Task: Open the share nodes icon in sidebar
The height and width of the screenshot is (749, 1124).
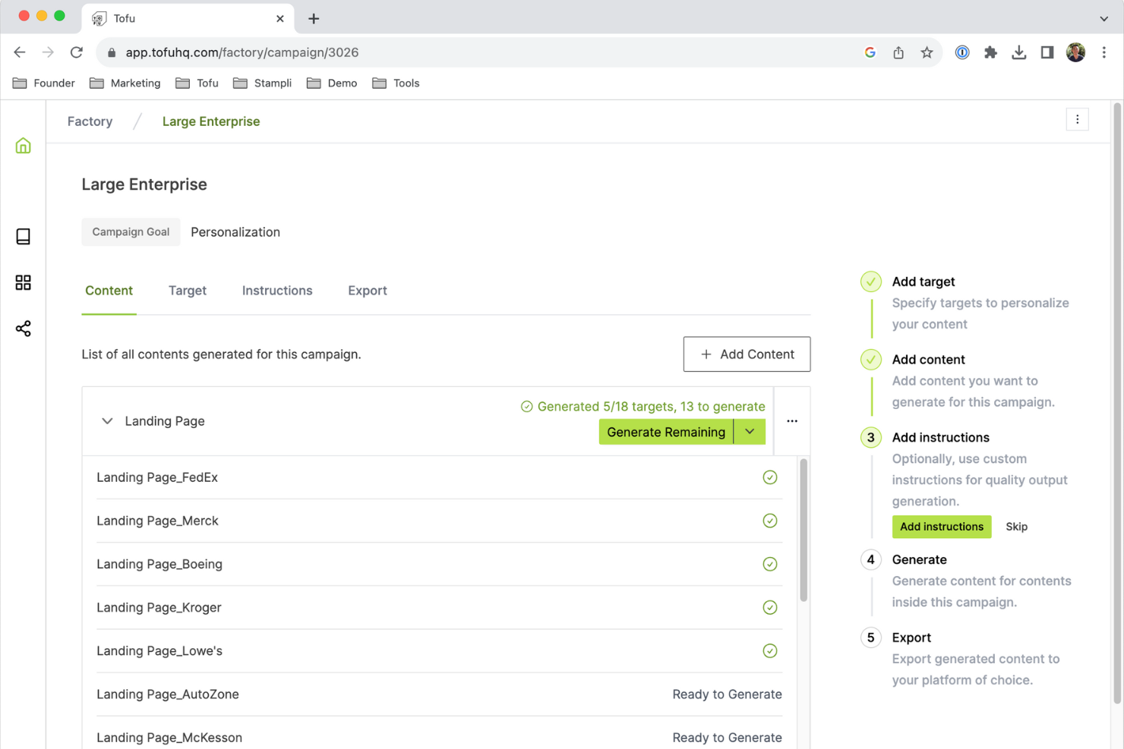Action: tap(23, 329)
